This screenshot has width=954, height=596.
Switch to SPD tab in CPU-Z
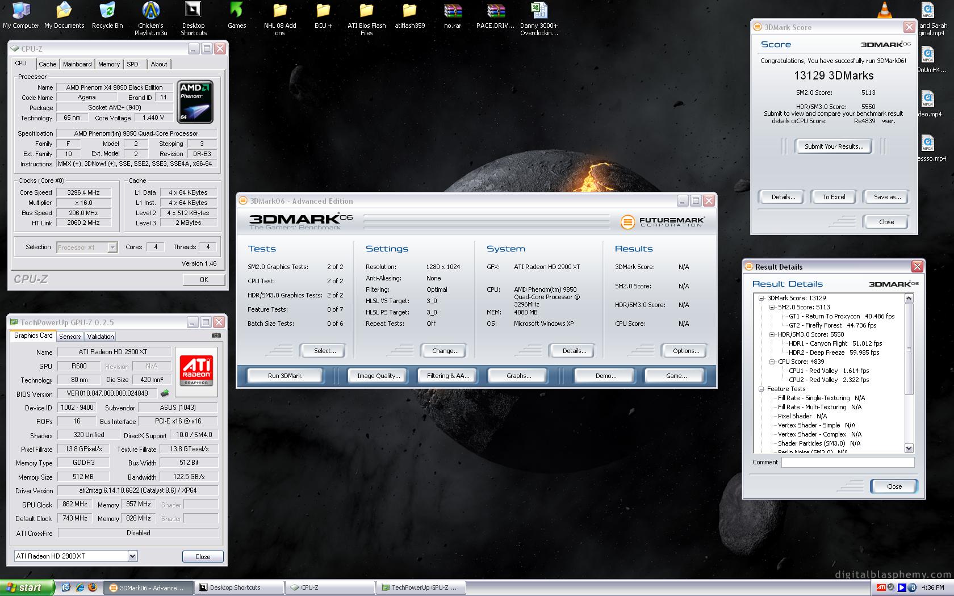click(133, 64)
